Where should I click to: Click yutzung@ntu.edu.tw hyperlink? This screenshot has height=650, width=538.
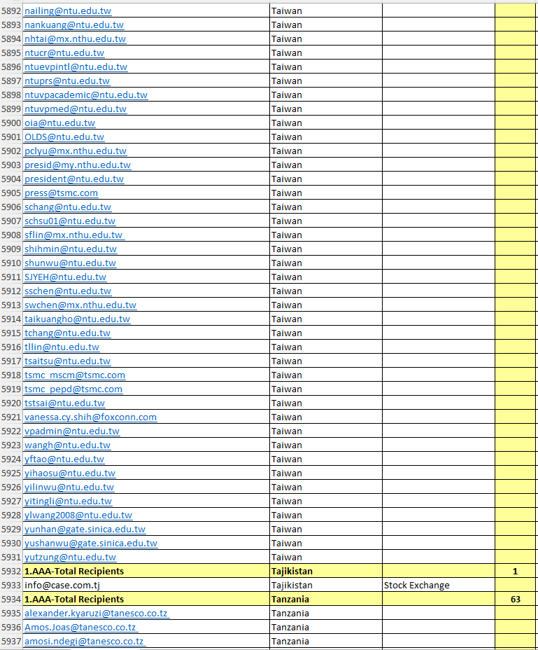[71, 558]
